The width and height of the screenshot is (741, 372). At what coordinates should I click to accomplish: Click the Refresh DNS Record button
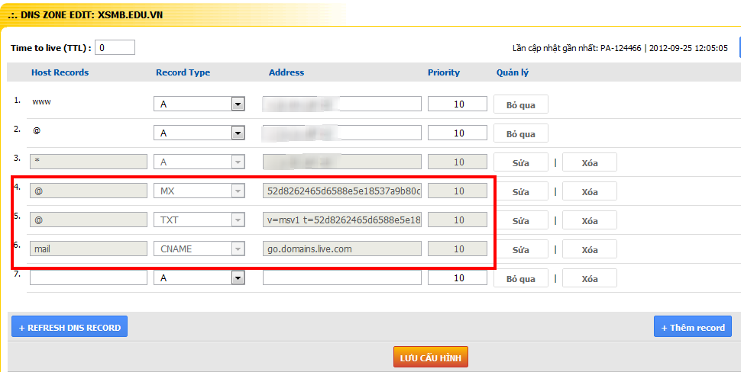(70, 327)
